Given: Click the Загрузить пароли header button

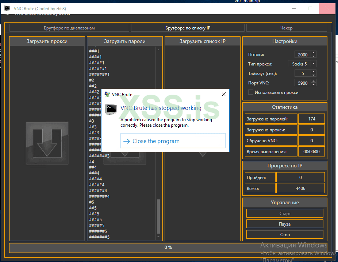Looking at the screenshot, I should [125, 41].
